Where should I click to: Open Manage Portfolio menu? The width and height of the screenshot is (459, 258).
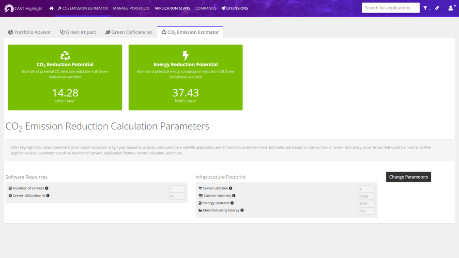click(x=131, y=8)
